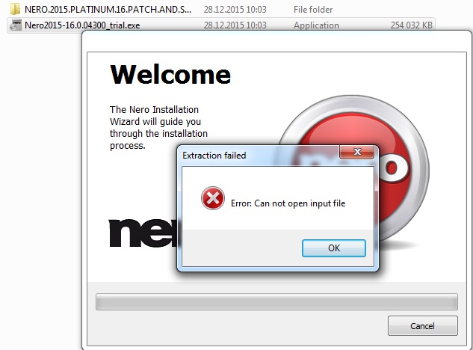Click the Application type cell of the exe
Image resolution: width=473 pixels, height=350 pixels.
click(316, 25)
